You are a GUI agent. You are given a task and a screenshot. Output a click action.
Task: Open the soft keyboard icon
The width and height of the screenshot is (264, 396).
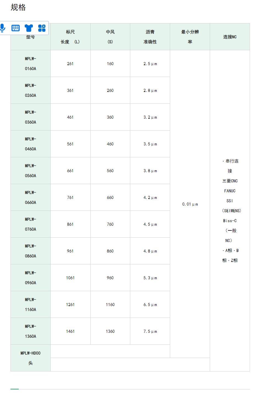(x=15, y=28)
